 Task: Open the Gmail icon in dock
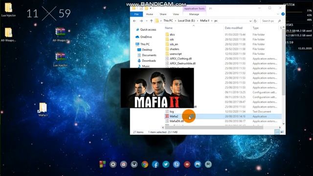click(124, 164)
